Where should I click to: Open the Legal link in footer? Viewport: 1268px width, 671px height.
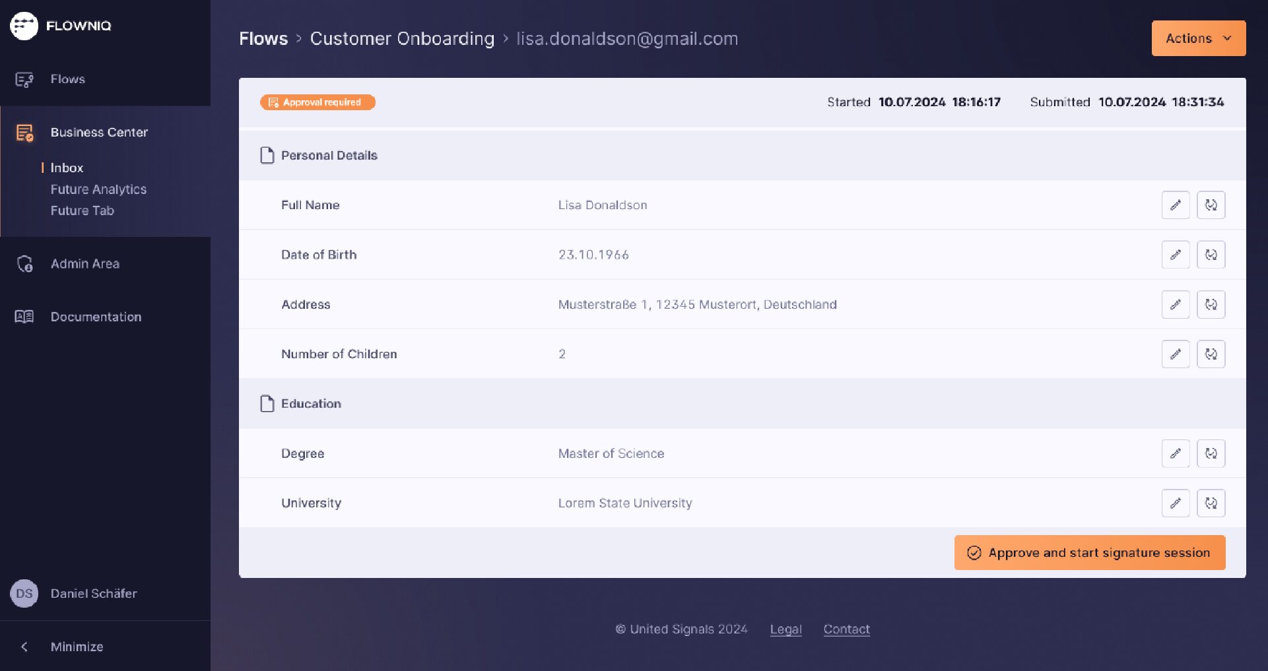(785, 629)
